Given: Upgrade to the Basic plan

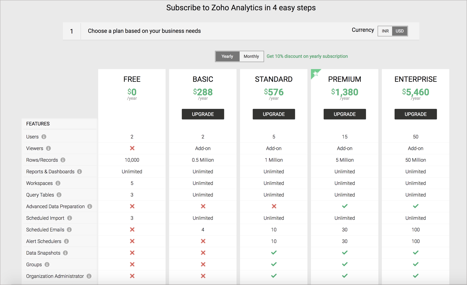Looking at the screenshot, I should (x=203, y=114).
